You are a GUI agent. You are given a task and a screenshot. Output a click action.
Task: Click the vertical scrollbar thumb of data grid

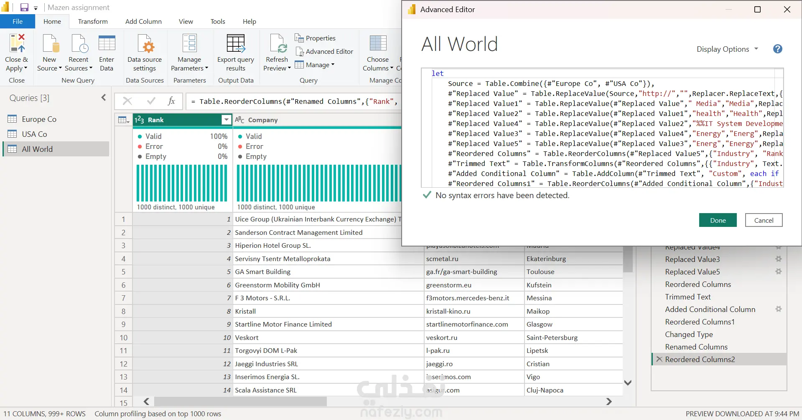(627, 259)
